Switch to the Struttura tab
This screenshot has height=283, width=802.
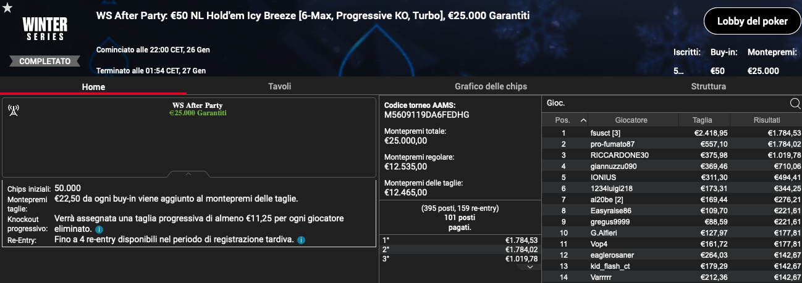pyautogui.click(x=708, y=86)
